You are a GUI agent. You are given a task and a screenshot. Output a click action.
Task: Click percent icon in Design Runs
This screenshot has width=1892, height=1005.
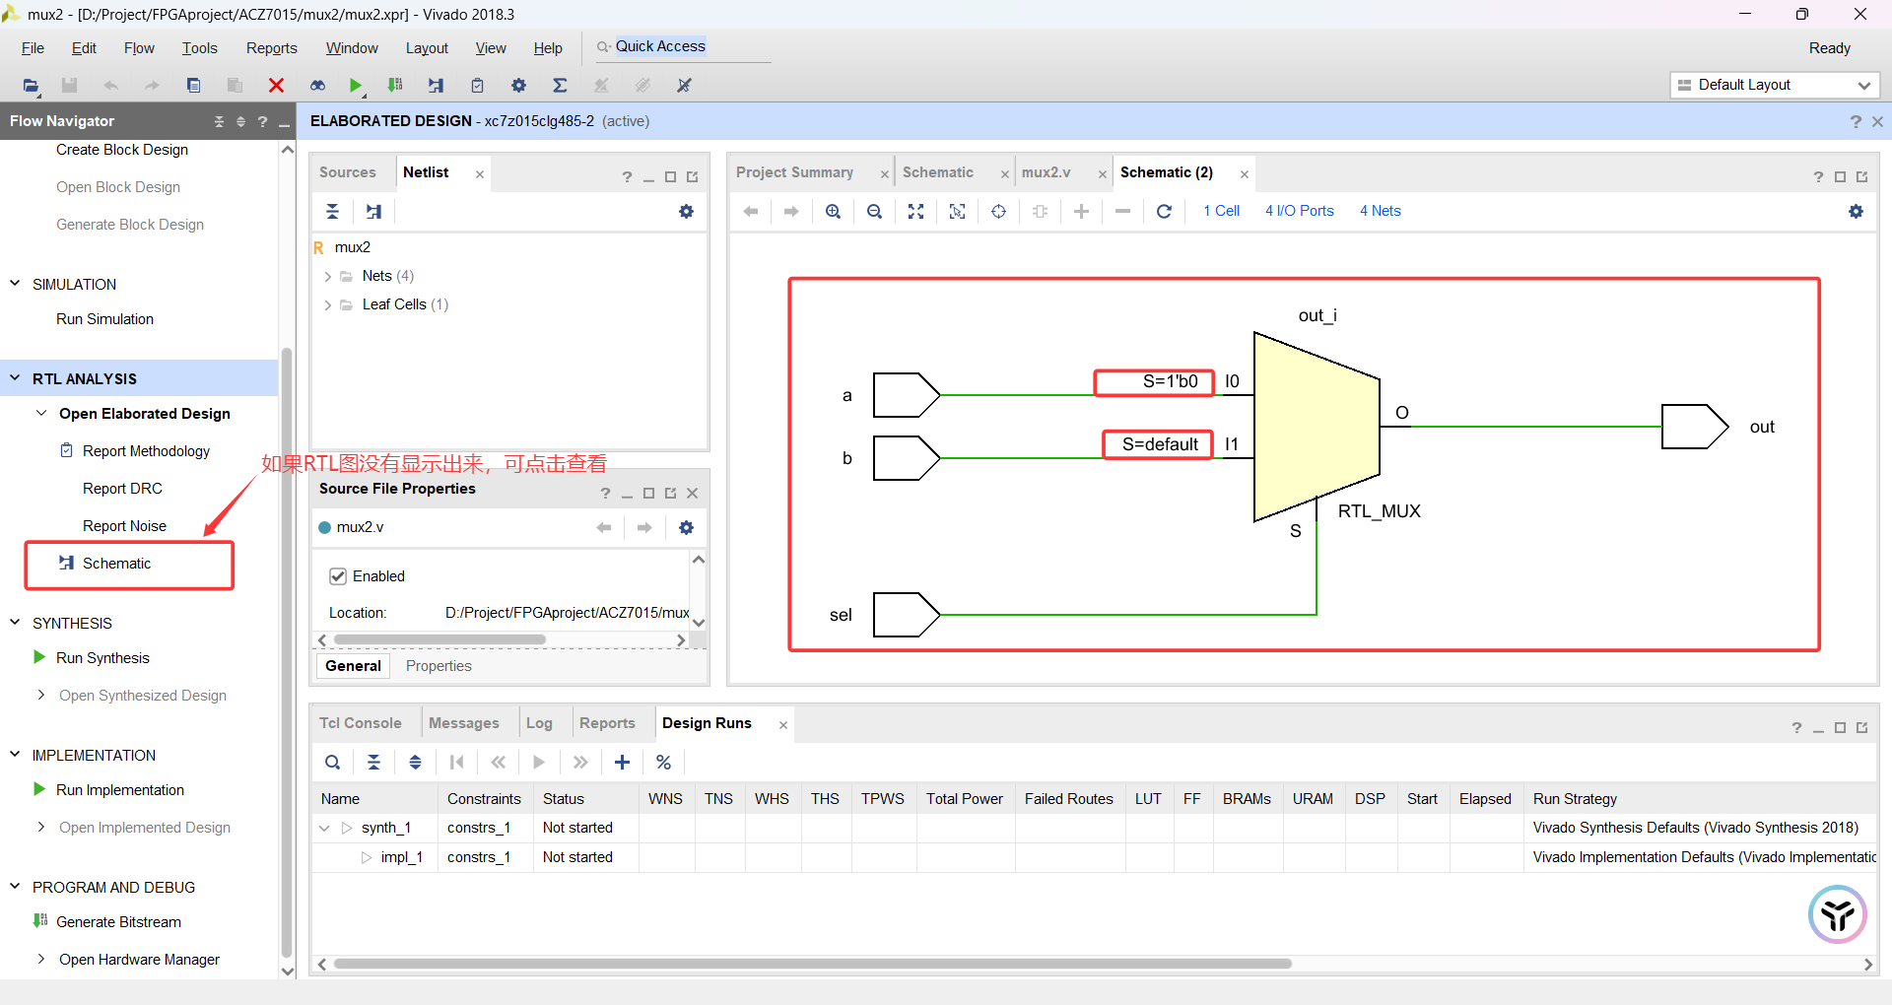click(663, 762)
